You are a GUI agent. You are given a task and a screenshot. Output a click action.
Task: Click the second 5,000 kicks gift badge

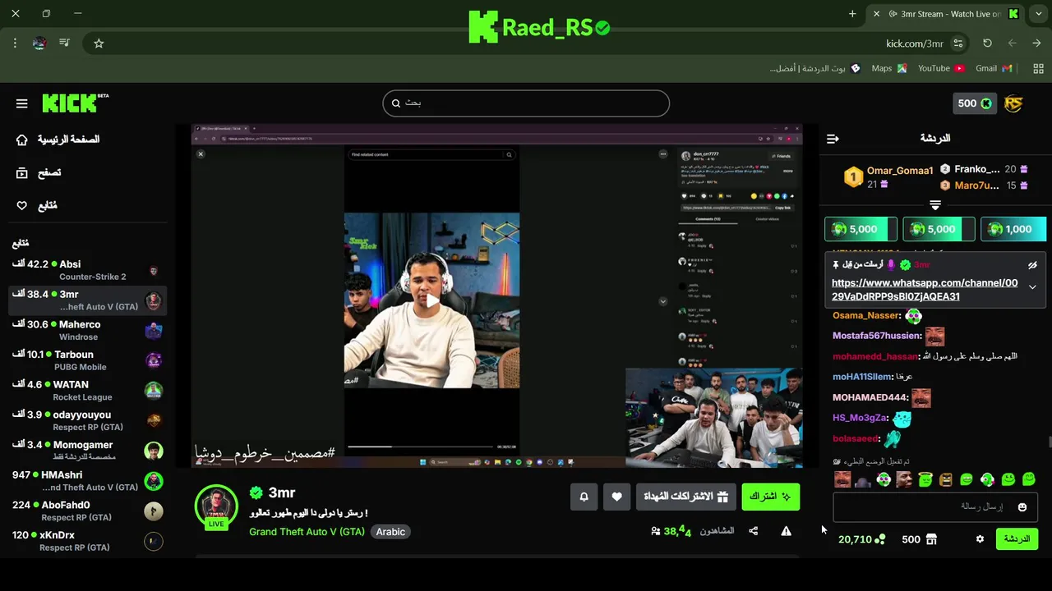939,229
